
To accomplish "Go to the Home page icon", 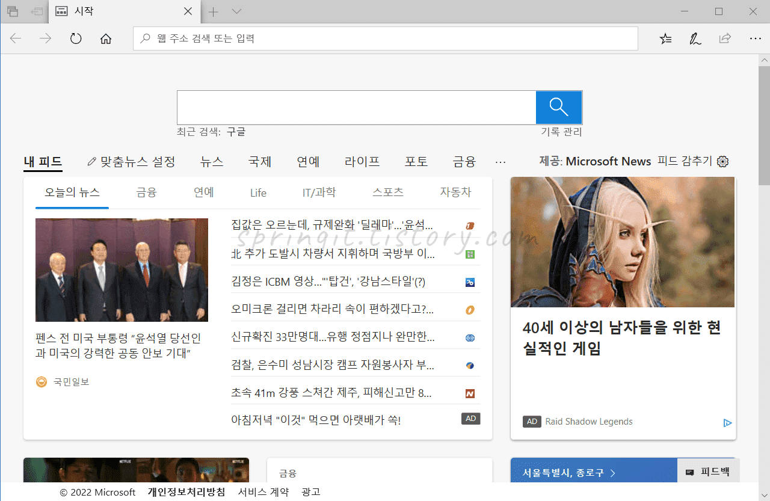I will pos(106,38).
